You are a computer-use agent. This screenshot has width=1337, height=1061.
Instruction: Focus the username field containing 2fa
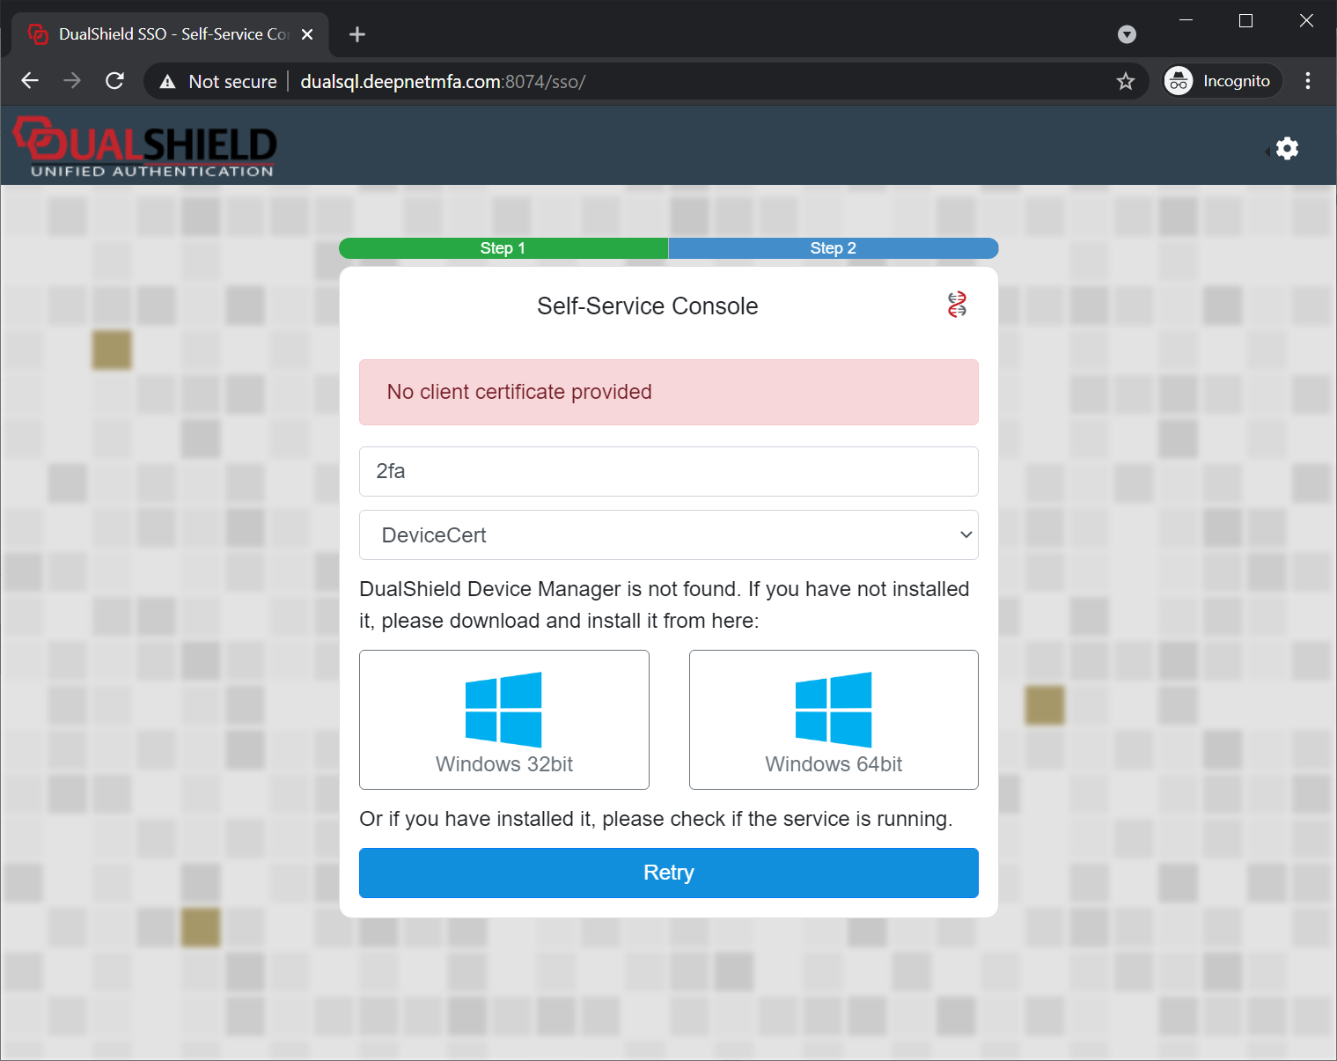(x=669, y=471)
